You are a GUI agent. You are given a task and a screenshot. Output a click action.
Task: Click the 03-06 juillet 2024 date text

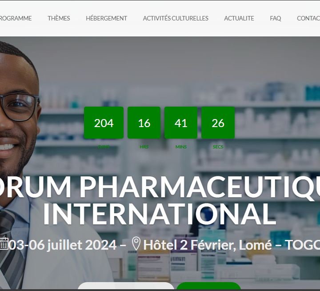click(63, 244)
